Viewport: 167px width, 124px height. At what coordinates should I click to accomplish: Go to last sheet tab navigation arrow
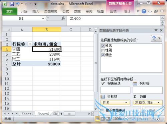pyautogui.click(x=16, y=114)
